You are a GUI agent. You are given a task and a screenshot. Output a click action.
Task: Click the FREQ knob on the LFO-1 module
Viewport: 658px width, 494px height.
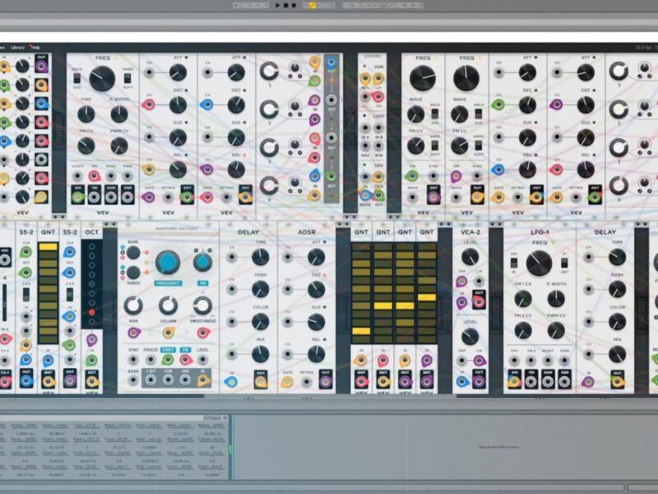click(x=540, y=263)
